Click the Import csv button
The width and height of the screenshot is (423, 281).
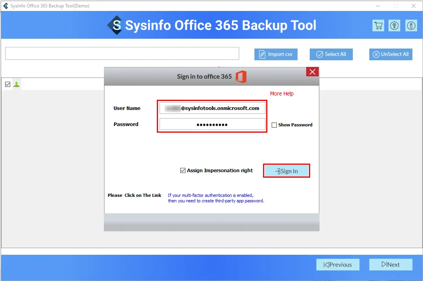[x=276, y=54]
